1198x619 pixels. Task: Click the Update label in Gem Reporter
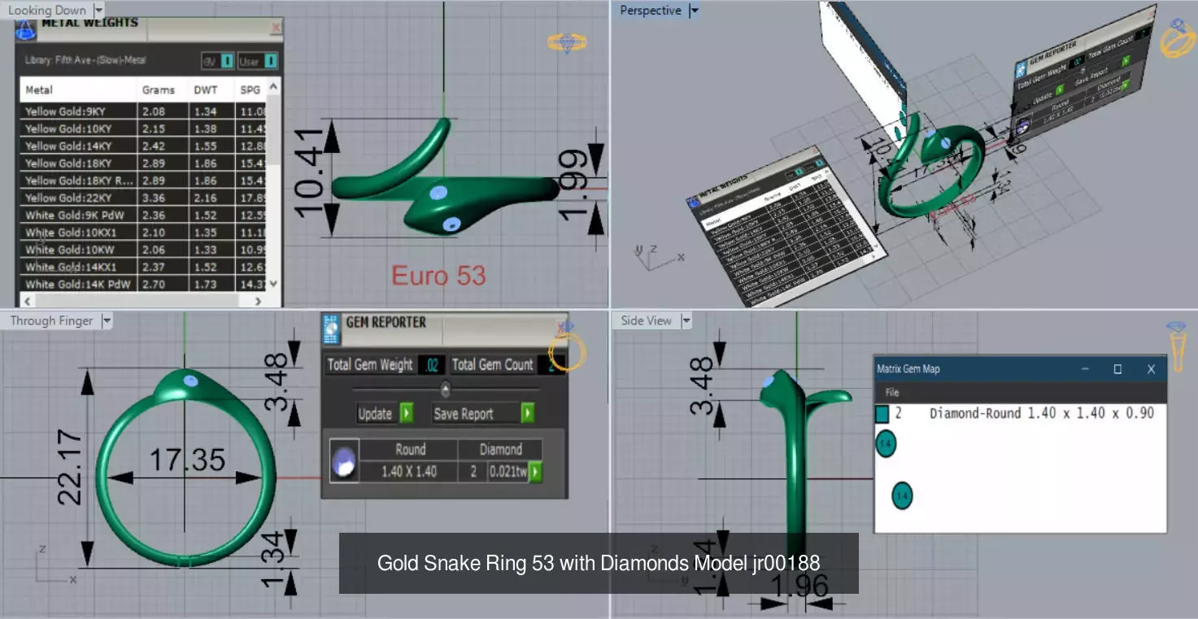point(376,413)
